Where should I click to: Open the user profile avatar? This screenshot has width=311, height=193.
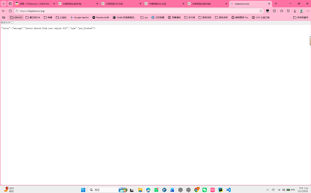coord(301,11)
